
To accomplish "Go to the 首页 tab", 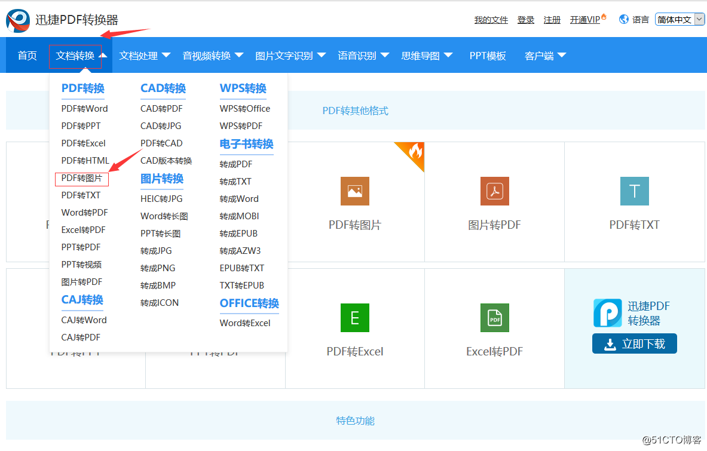I will pyautogui.click(x=27, y=56).
